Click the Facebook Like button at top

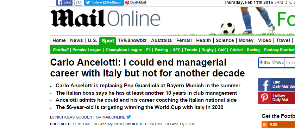[x=64, y=2]
